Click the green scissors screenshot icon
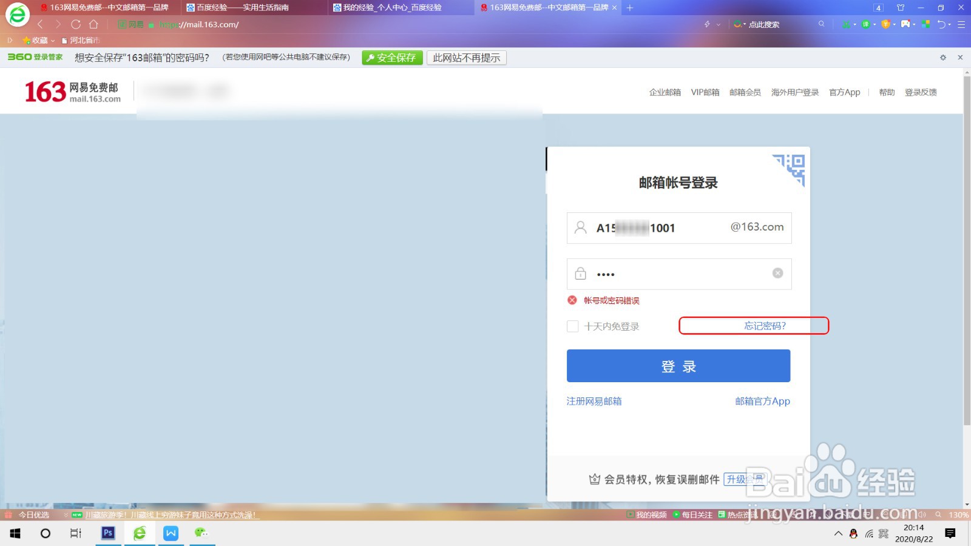 coord(846,24)
